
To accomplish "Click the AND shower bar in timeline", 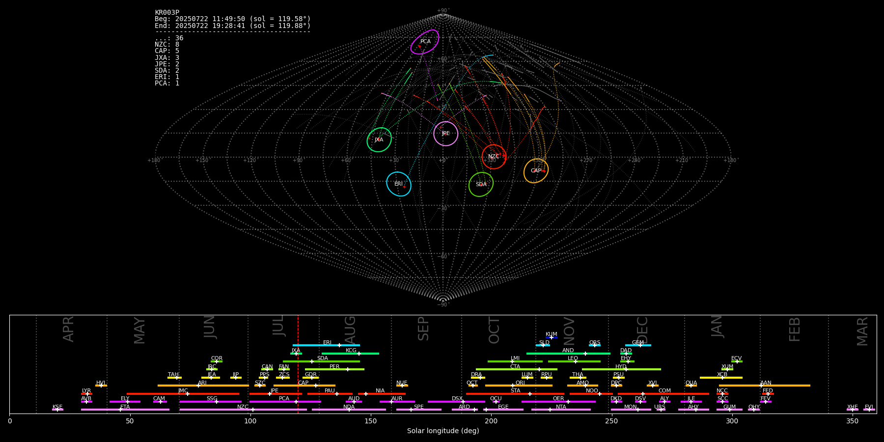I will [x=568, y=354].
